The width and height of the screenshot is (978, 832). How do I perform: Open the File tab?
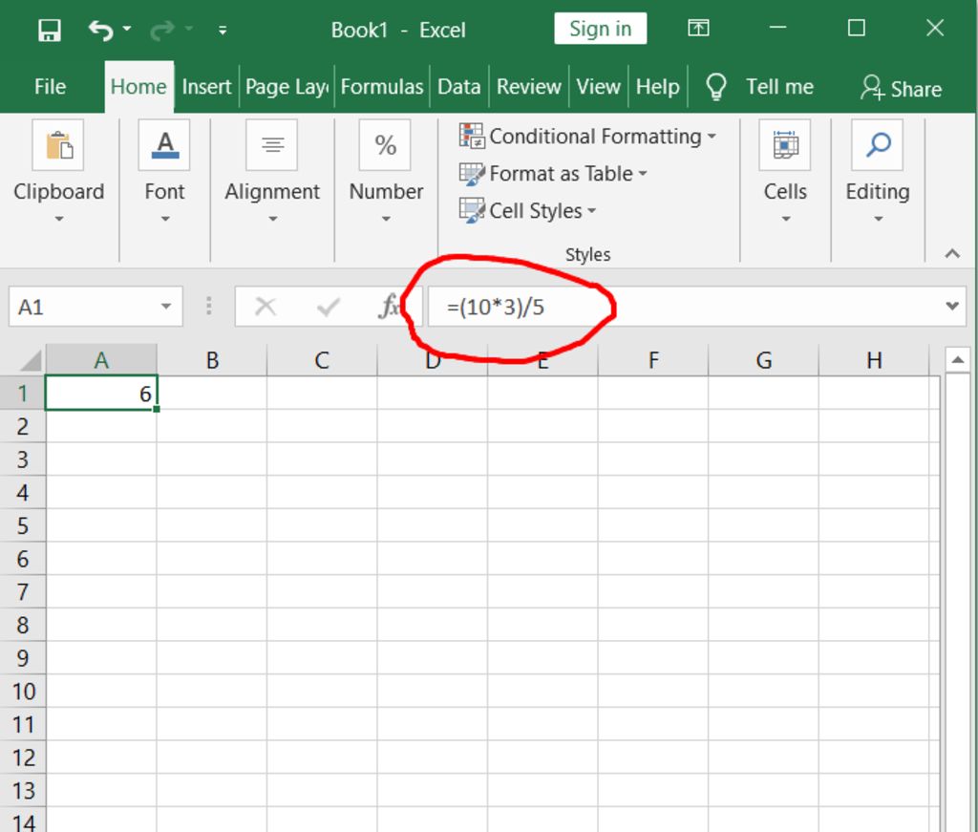tap(50, 87)
